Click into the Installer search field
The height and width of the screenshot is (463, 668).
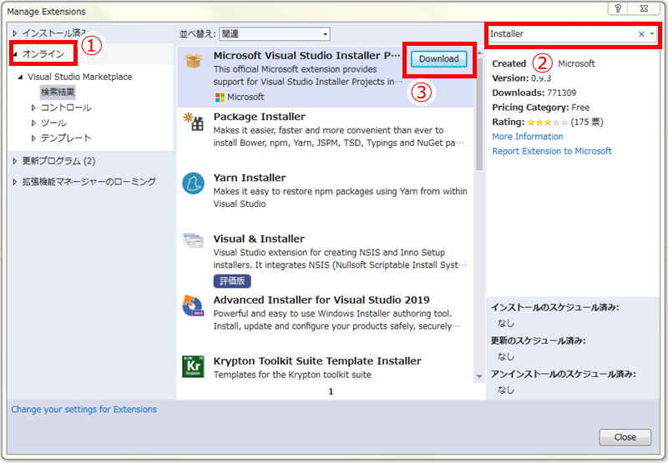(x=562, y=34)
